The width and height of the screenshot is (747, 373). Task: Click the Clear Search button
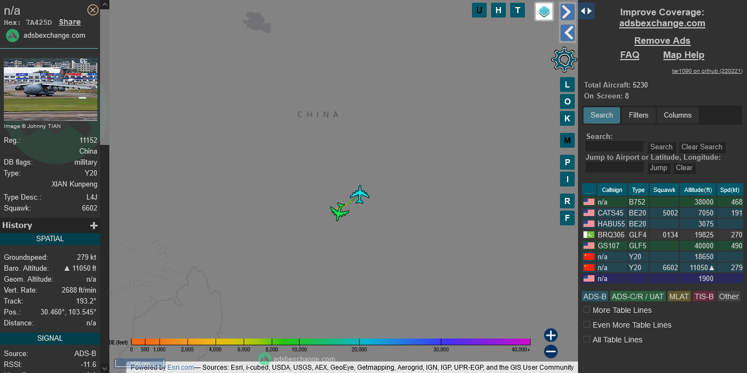click(x=702, y=147)
